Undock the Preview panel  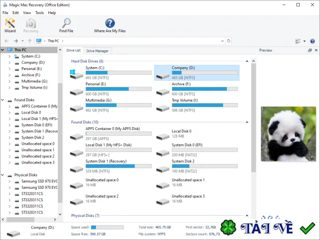click(310, 50)
